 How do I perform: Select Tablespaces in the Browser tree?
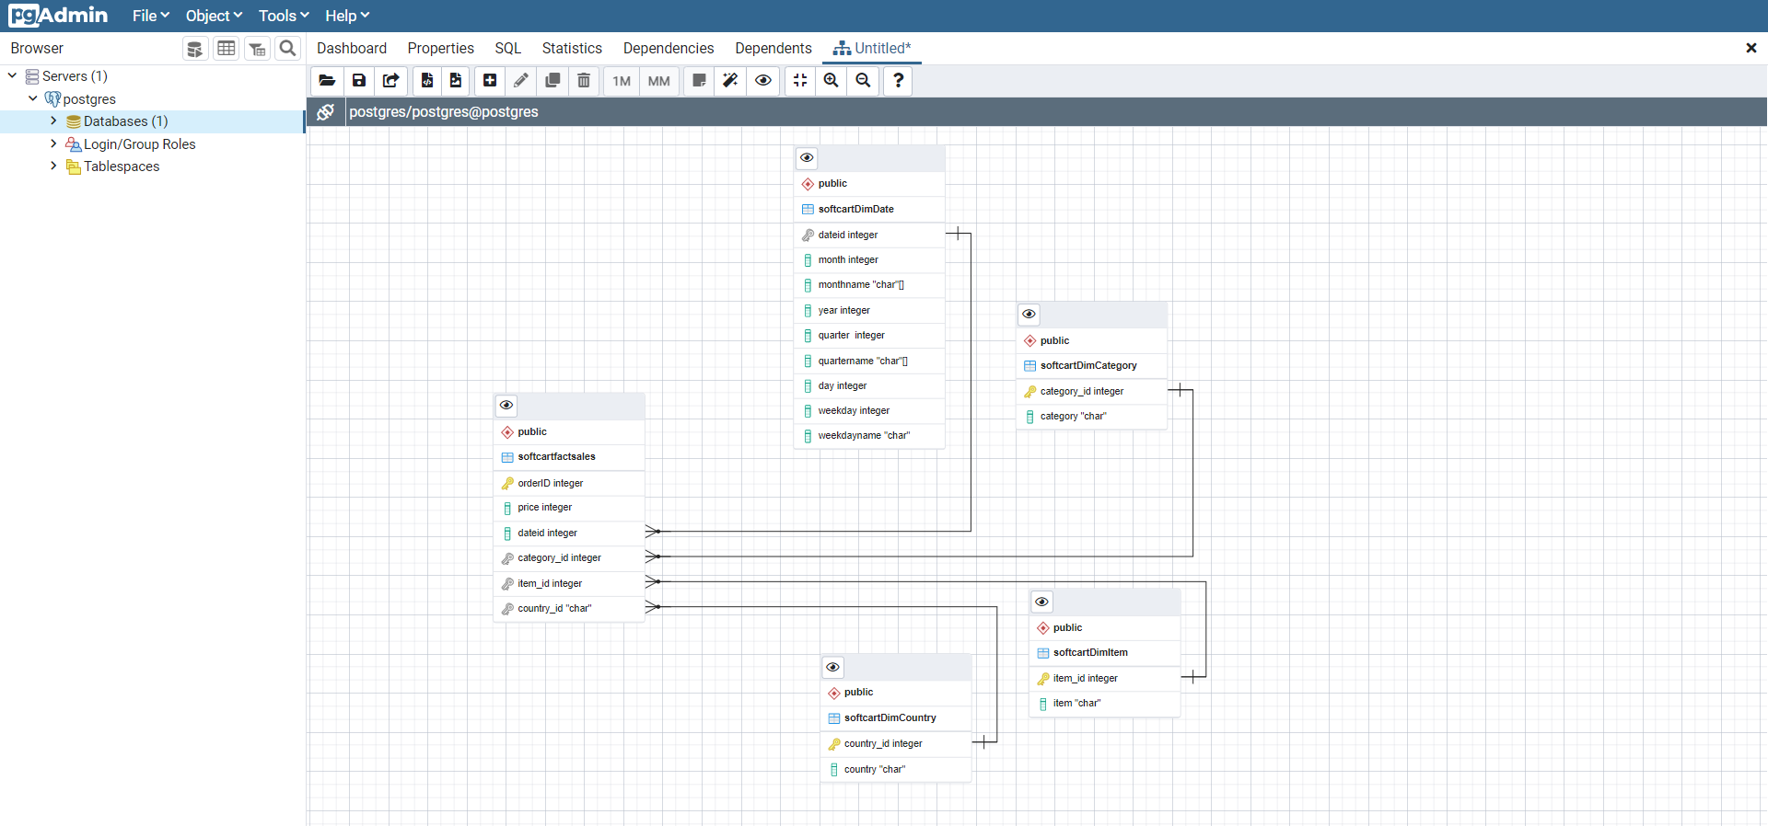tap(122, 166)
